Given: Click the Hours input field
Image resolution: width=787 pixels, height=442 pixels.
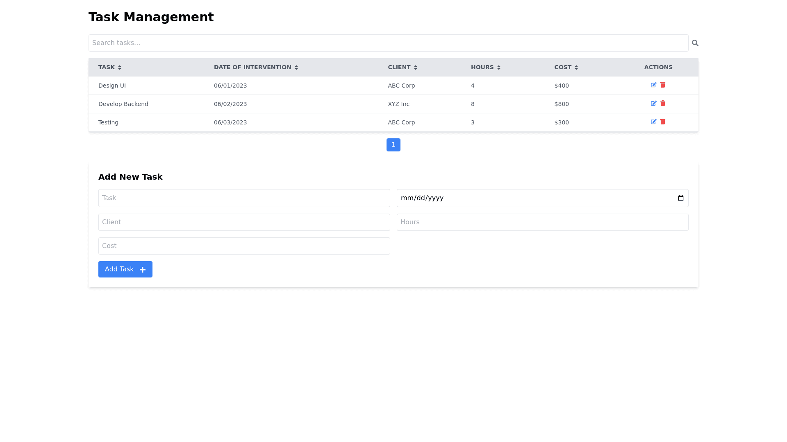Looking at the screenshot, I should click(x=542, y=222).
